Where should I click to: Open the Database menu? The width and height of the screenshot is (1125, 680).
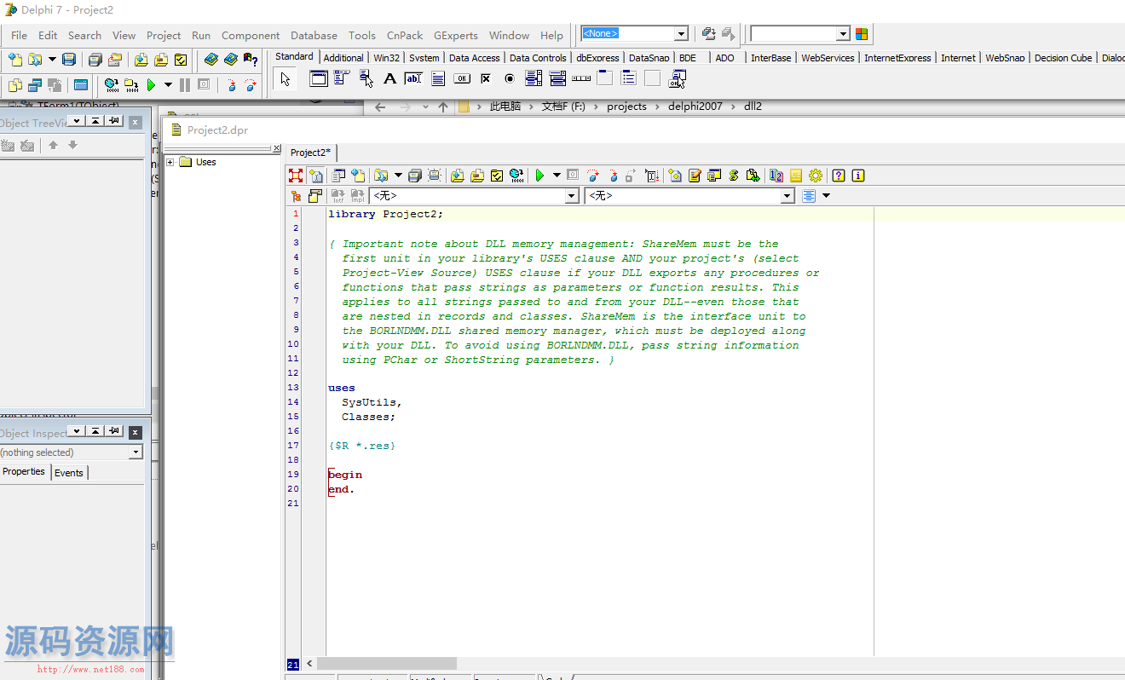coord(314,35)
